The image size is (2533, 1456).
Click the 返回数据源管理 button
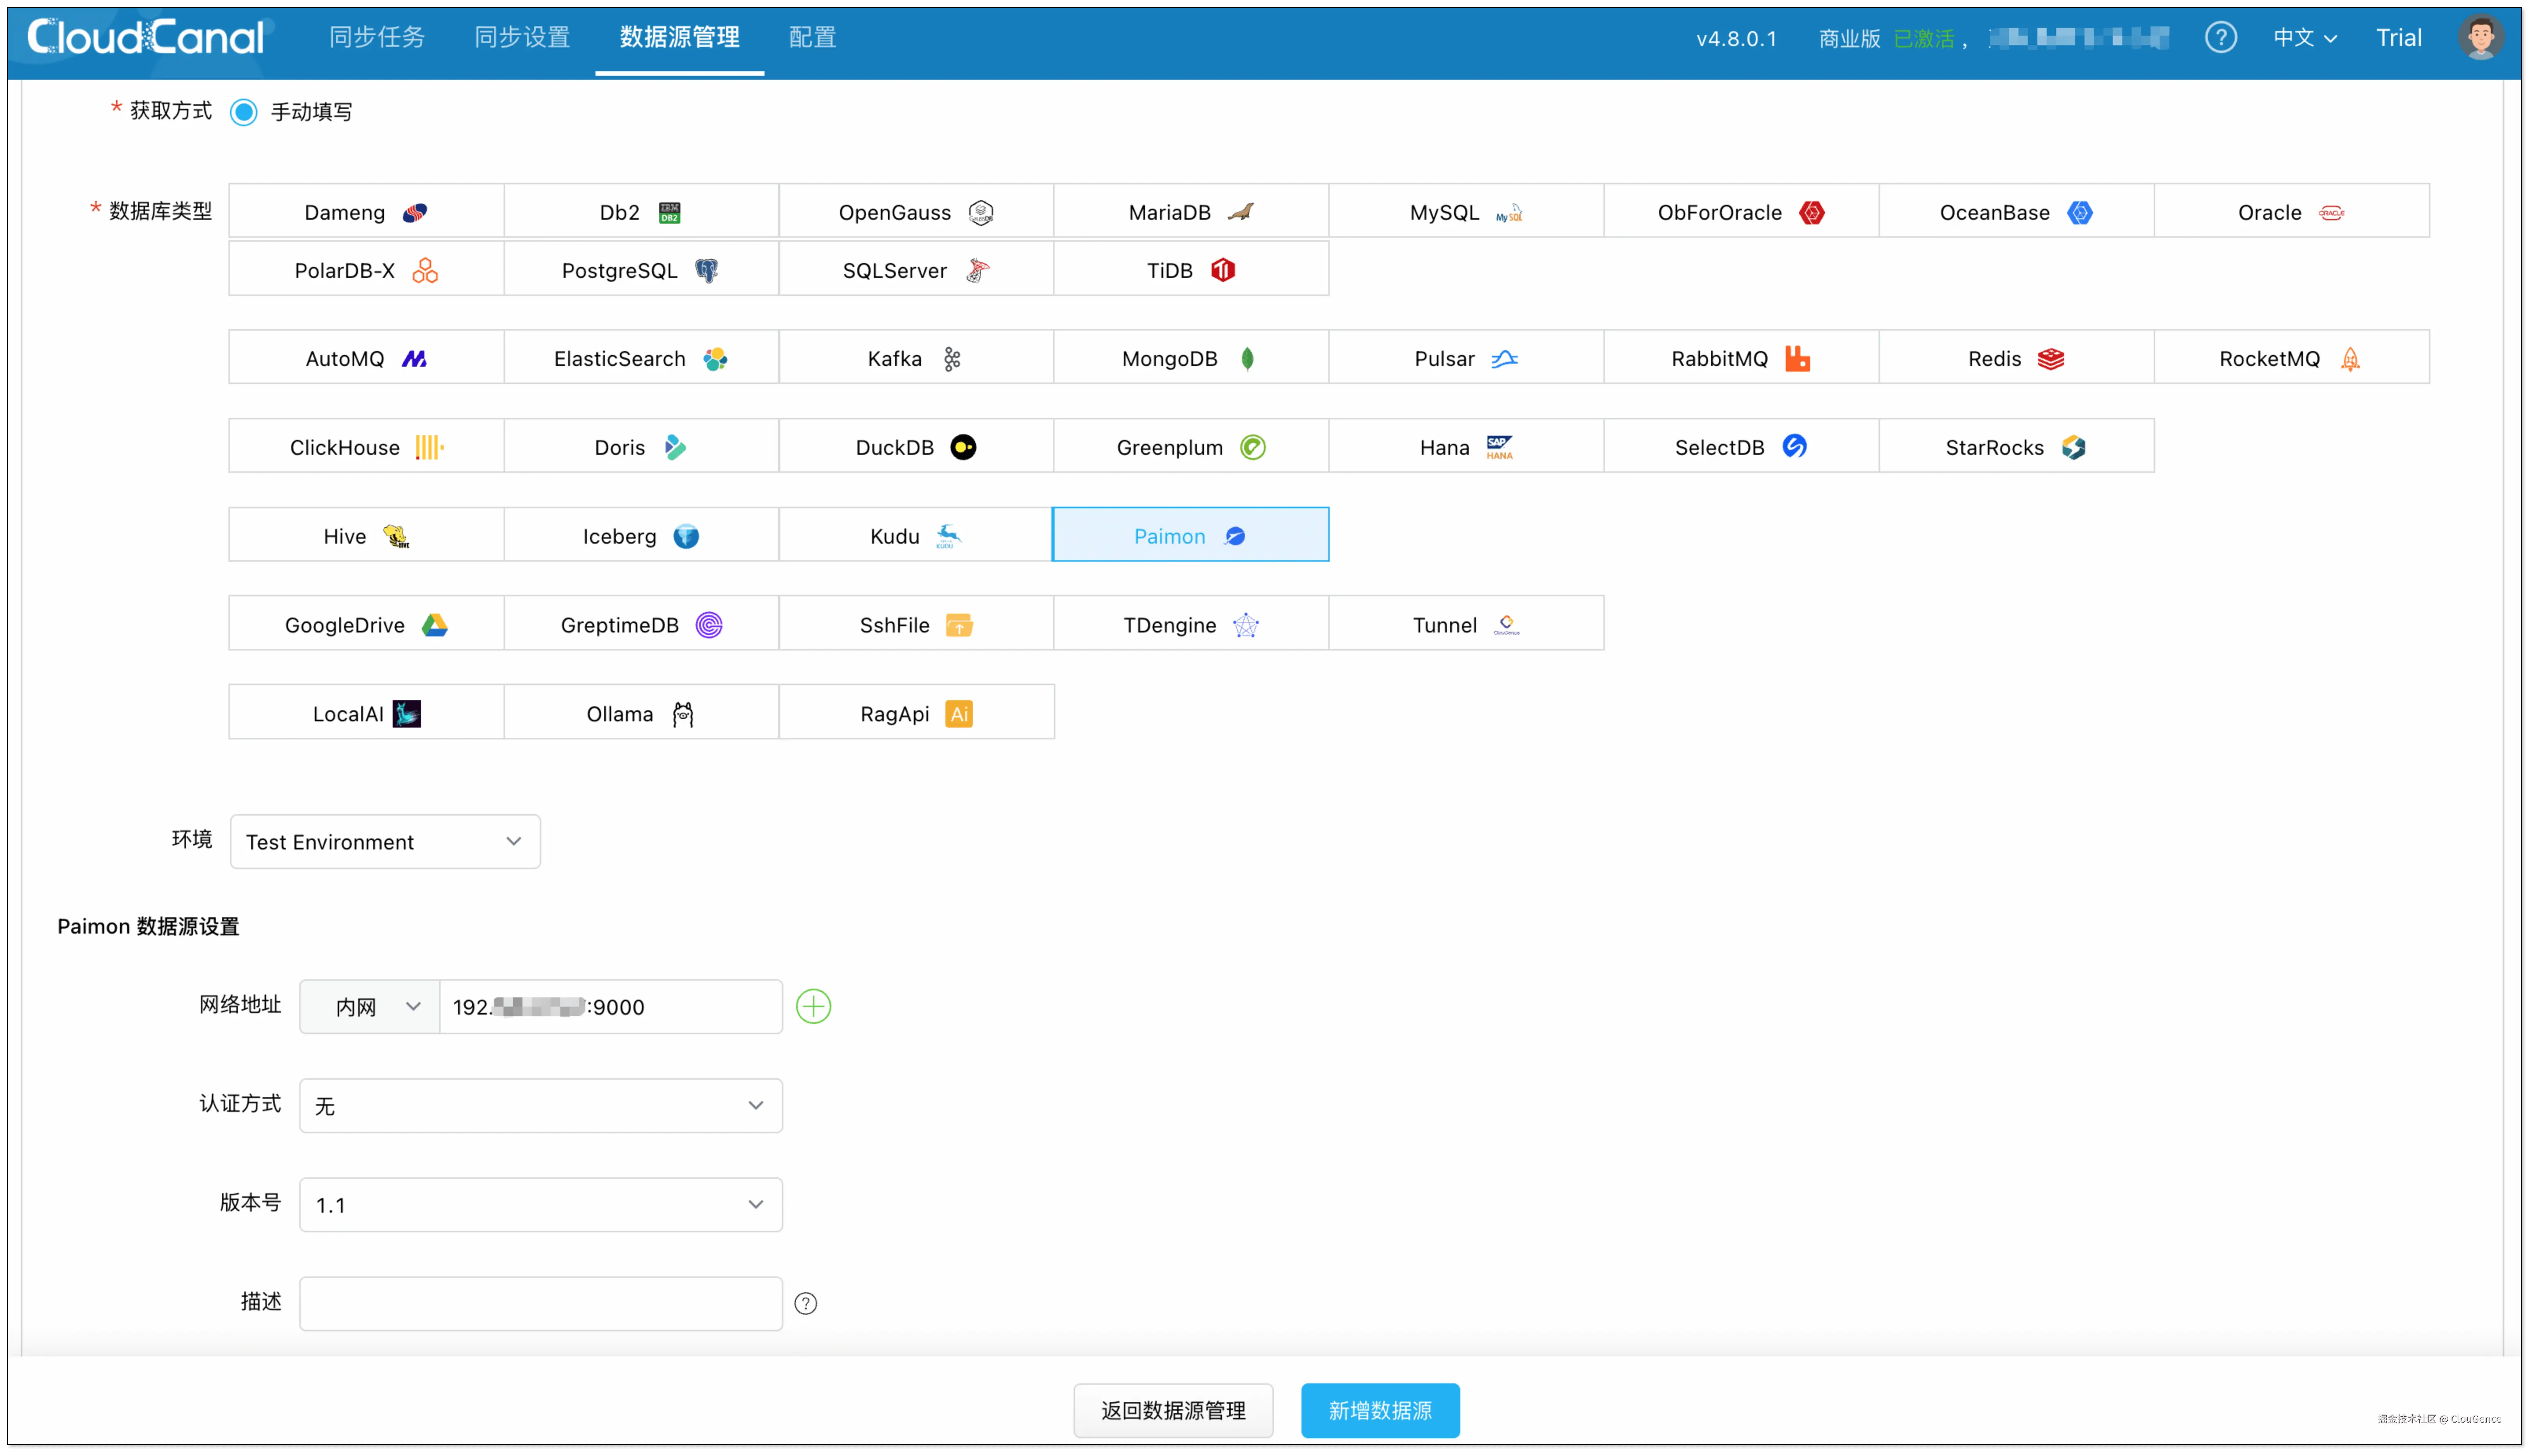pos(1173,1410)
